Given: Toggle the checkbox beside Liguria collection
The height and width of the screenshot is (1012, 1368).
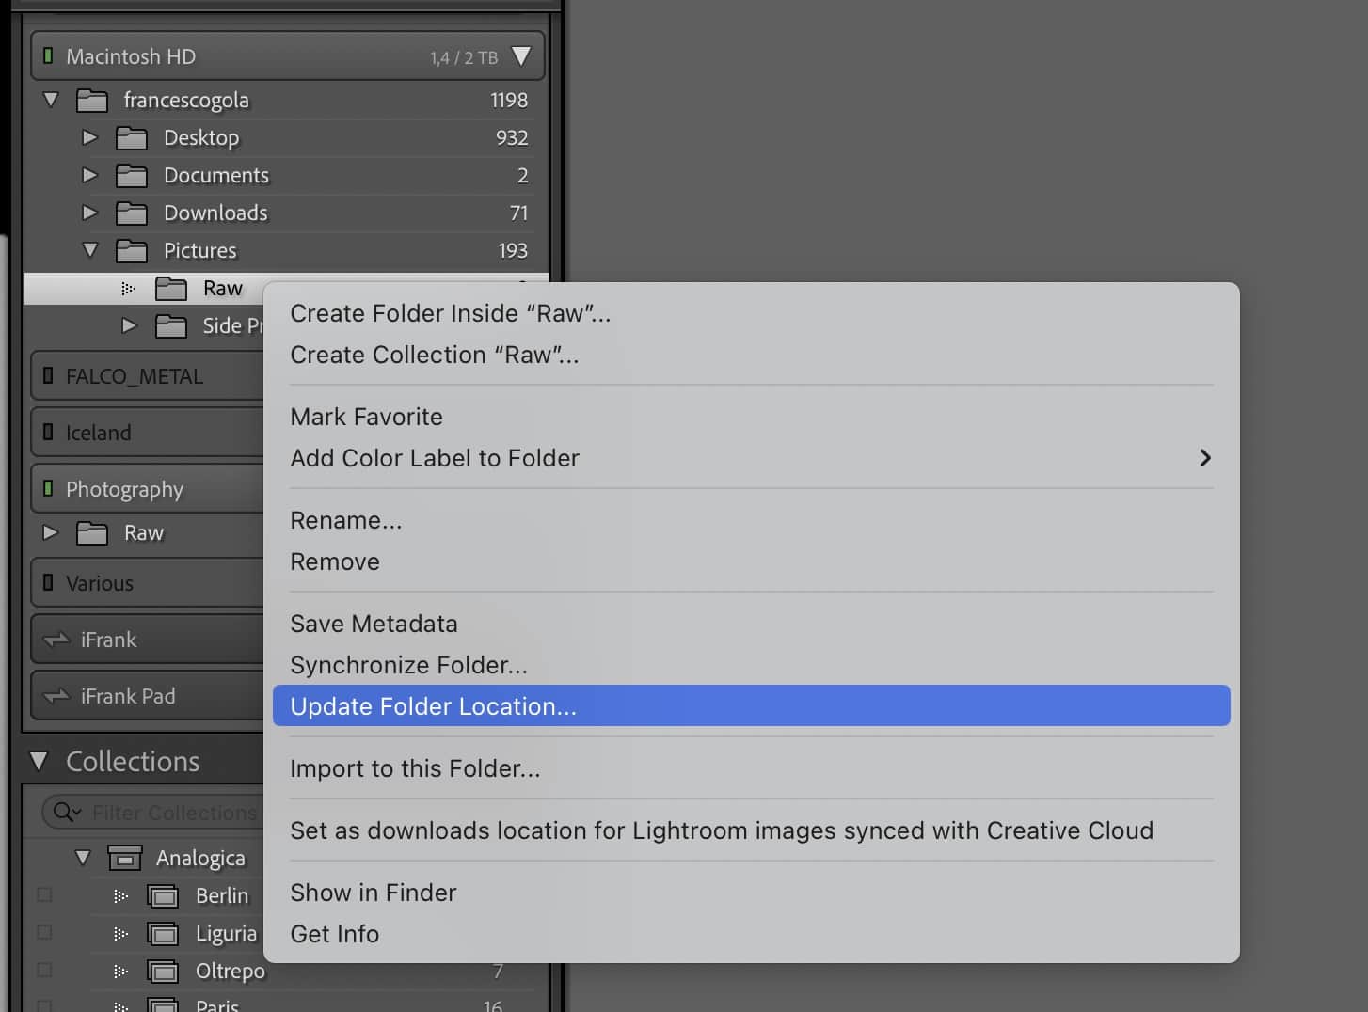Looking at the screenshot, I should (44, 933).
